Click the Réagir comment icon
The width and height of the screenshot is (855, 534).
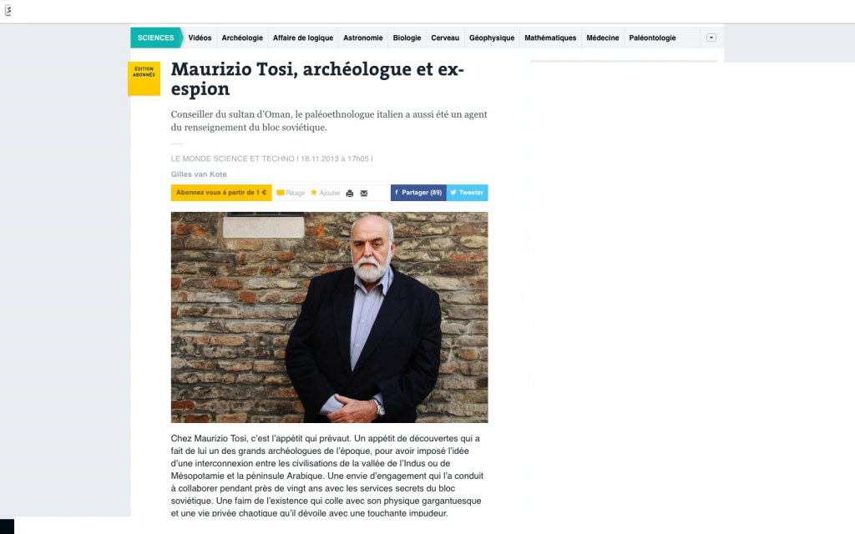pos(281,193)
